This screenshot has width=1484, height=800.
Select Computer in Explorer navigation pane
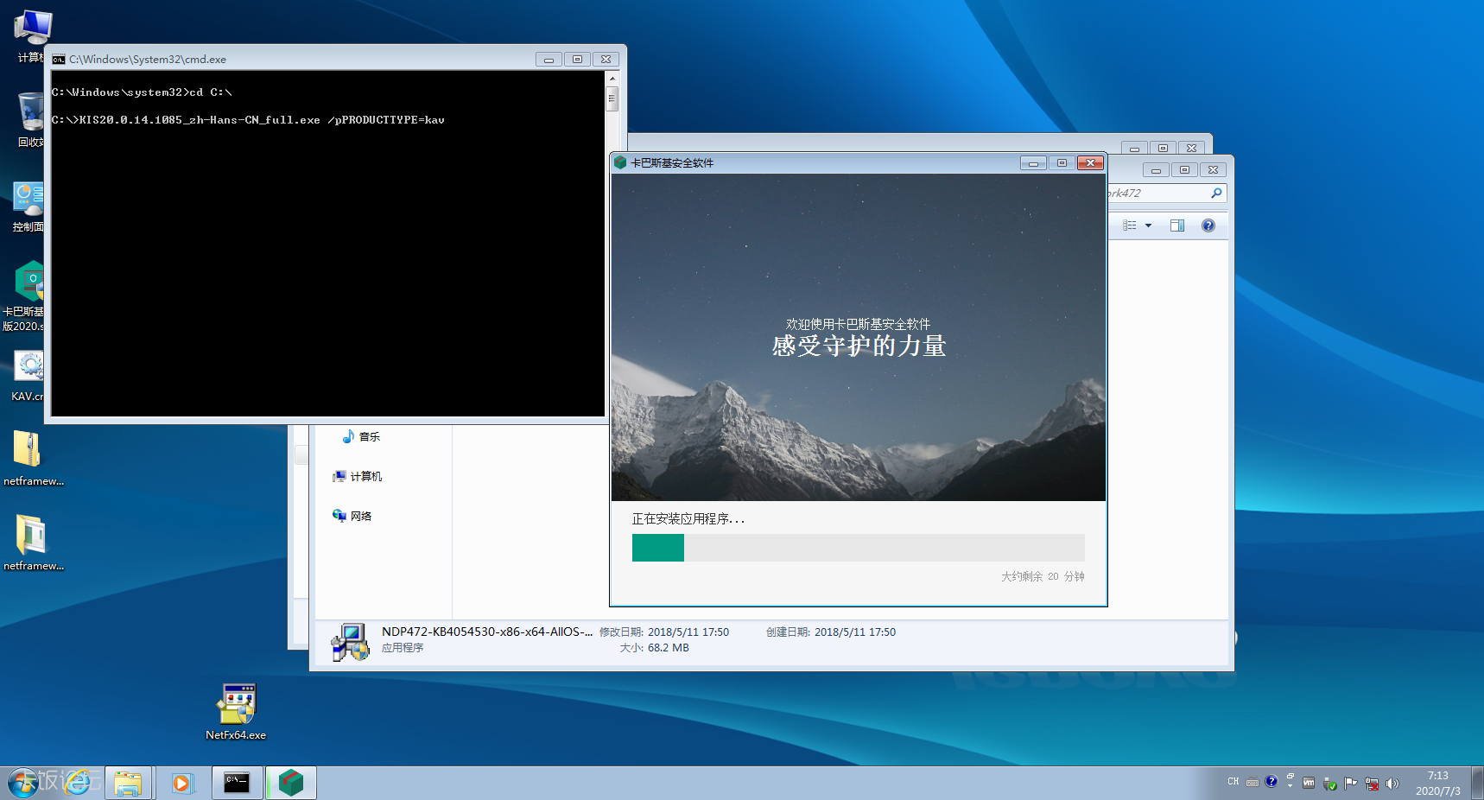pyautogui.click(x=358, y=476)
